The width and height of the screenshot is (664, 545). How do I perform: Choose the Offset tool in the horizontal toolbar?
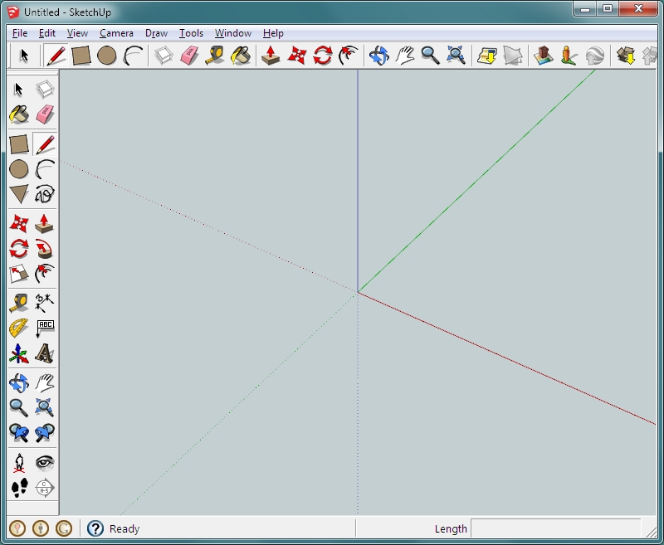348,56
